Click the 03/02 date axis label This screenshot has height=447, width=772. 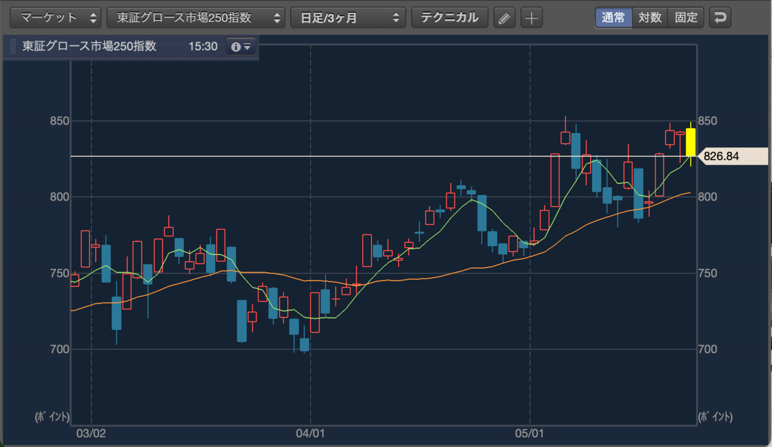click(x=91, y=433)
